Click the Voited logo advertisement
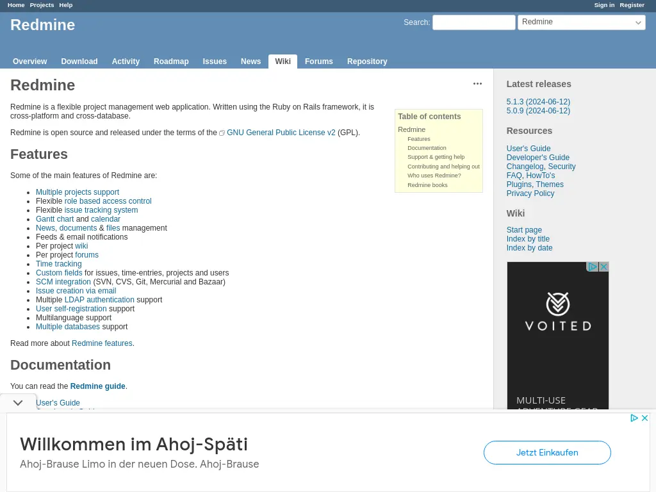Image resolution: width=656 pixels, height=492 pixels. coord(558,312)
